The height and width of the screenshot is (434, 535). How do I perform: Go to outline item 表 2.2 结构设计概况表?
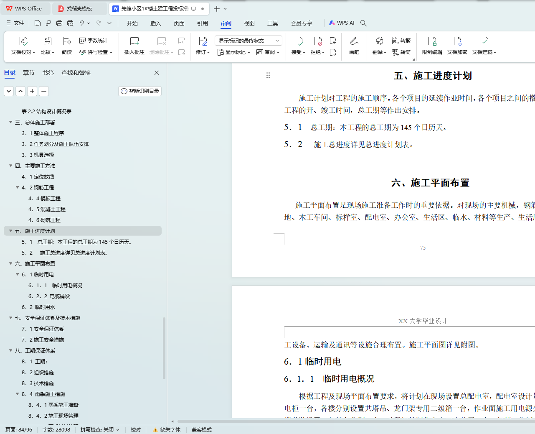tap(46, 111)
